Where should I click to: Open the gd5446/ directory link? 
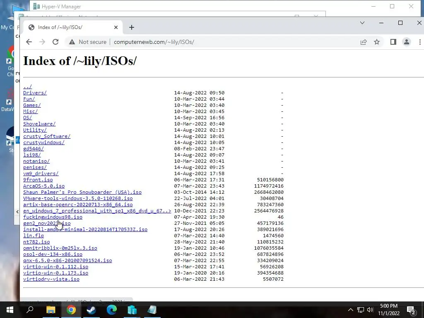pos(34,149)
